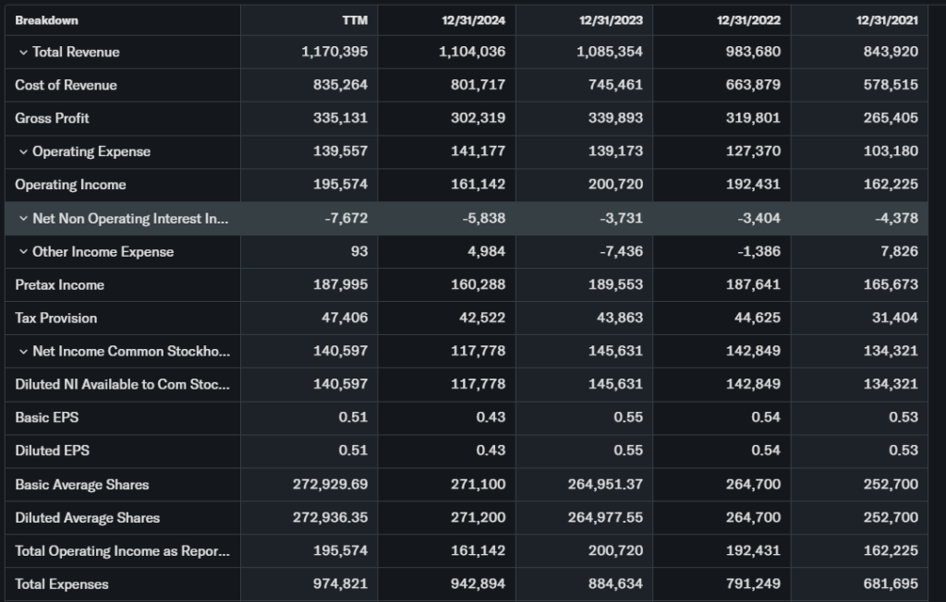Click TTM Total Revenue value 1,170,395
This screenshot has width=946, height=602.
[x=334, y=53]
